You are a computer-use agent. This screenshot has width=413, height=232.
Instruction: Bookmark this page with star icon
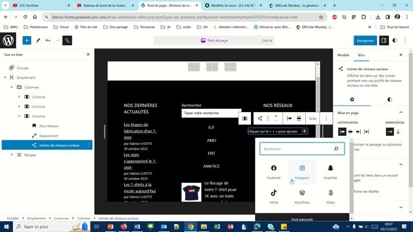321,17
